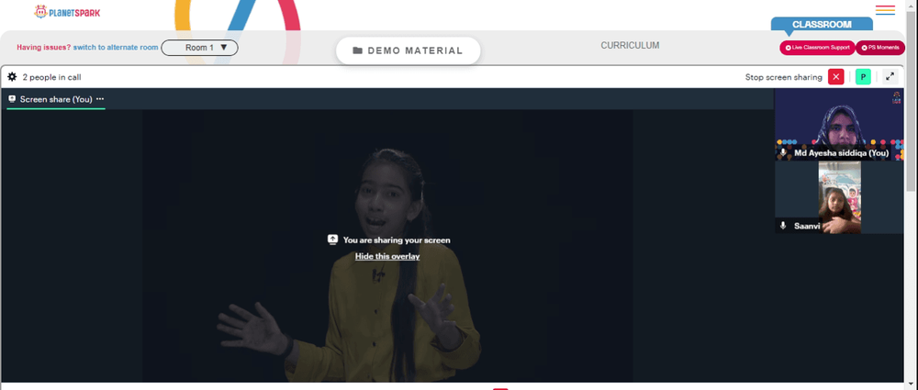Click the green P participant icon
The width and height of the screenshot is (918, 390).
pos(863,77)
